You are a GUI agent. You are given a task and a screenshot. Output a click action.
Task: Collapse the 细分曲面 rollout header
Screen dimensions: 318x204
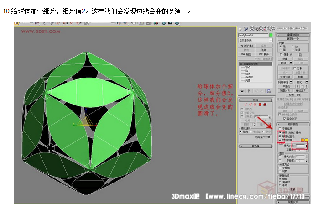(293, 124)
